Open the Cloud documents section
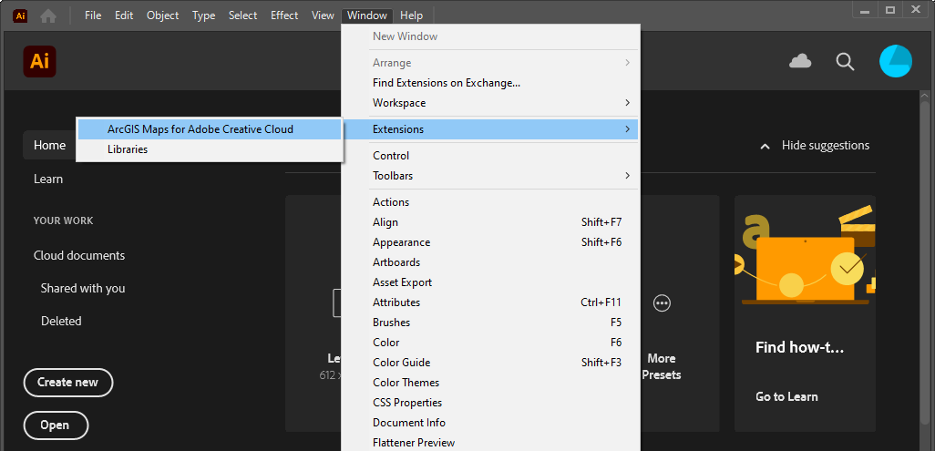This screenshot has height=451, width=935. 79,255
